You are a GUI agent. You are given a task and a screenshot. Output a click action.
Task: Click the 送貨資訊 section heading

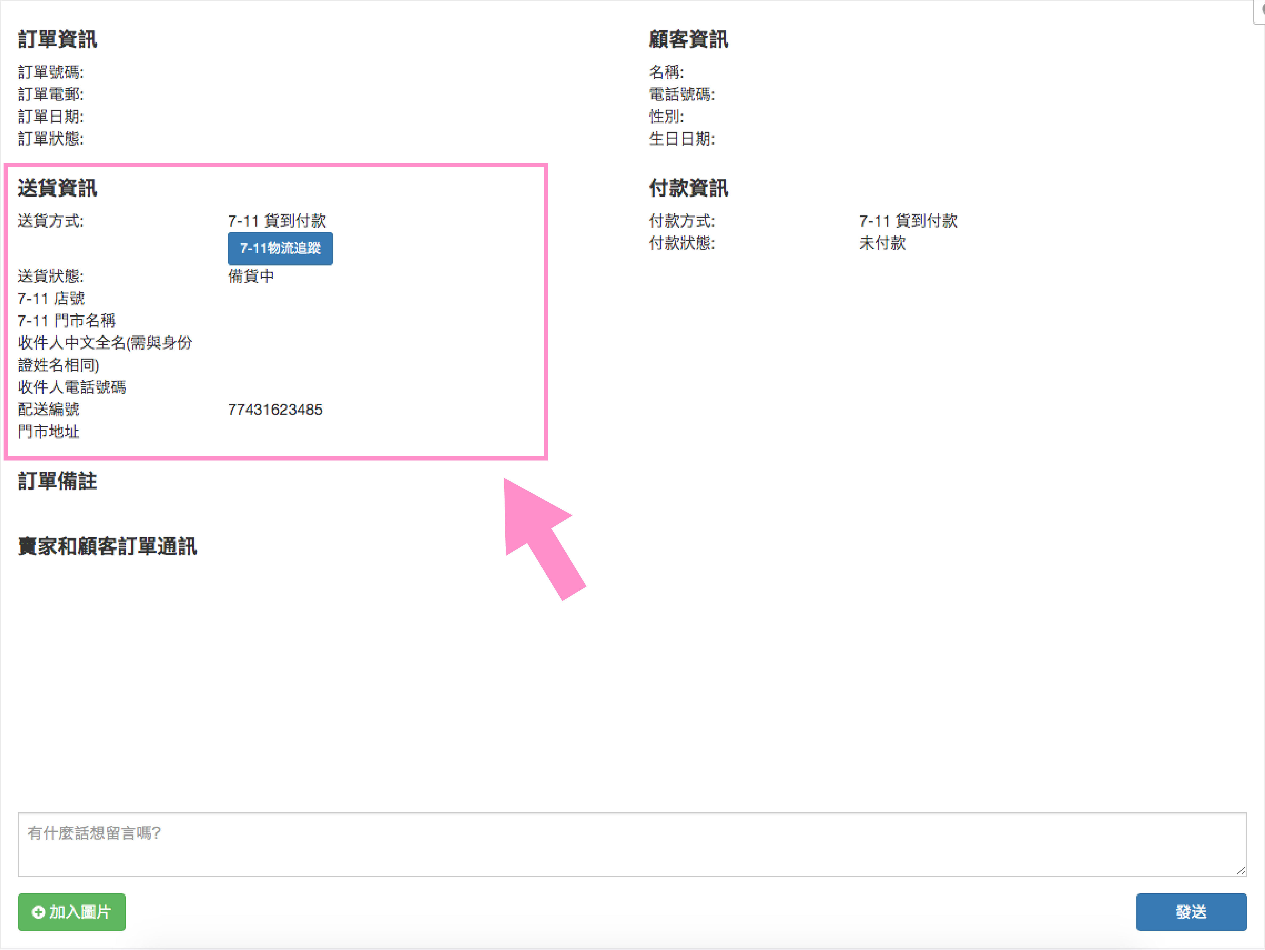[x=57, y=188]
